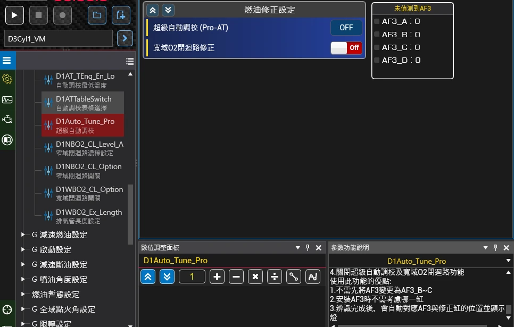514x327 pixels.
Task: Click the 超級自動調校 (Pro-AT) OFF button
Action: point(346,28)
